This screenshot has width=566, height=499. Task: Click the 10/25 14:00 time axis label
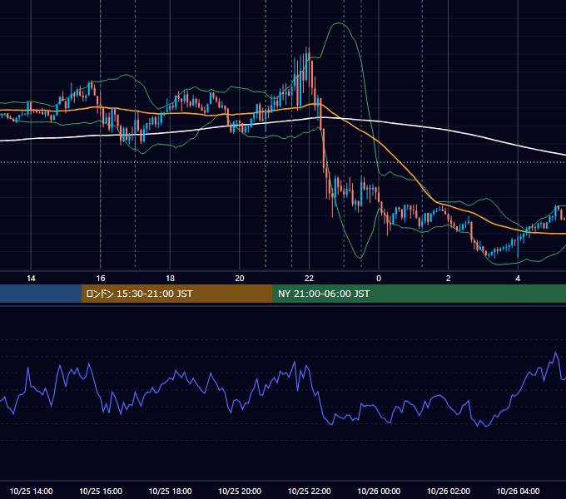point(31,491)
